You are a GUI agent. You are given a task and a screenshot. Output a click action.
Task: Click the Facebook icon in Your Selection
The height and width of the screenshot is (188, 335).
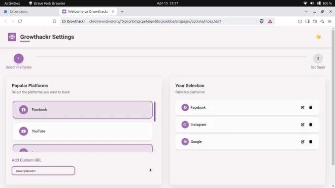point(185,108)
